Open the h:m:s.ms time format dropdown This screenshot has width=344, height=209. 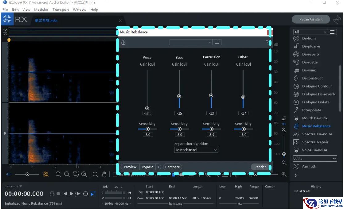point(13,186)
